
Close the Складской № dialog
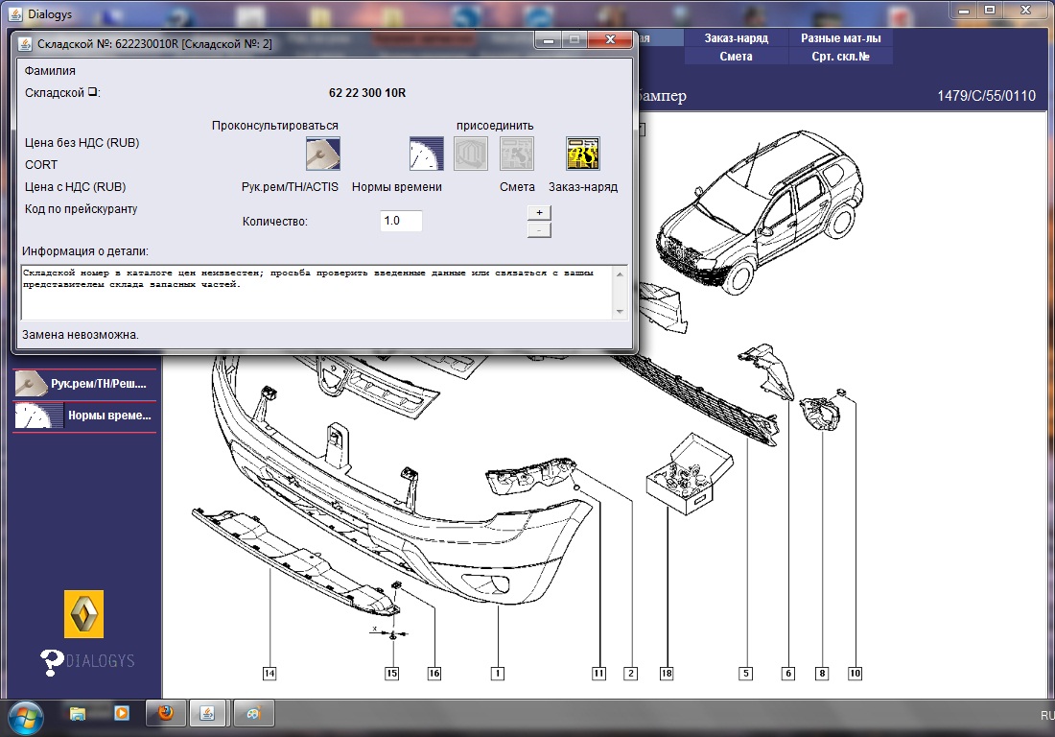610,39
